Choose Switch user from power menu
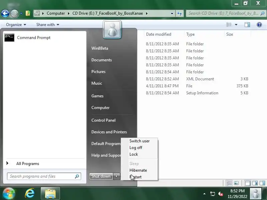267x200 pixels. tap(140, 141)
